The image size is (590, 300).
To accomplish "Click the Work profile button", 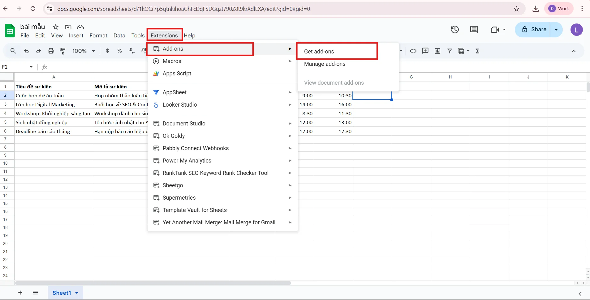I will (559, 9).
